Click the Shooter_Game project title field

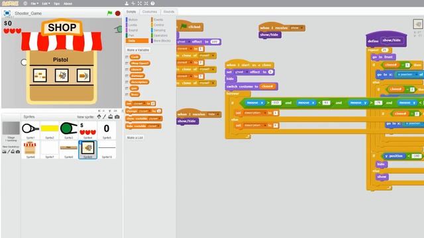[28, 13]
